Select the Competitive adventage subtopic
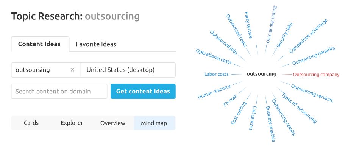 click(x=308, y=36)
